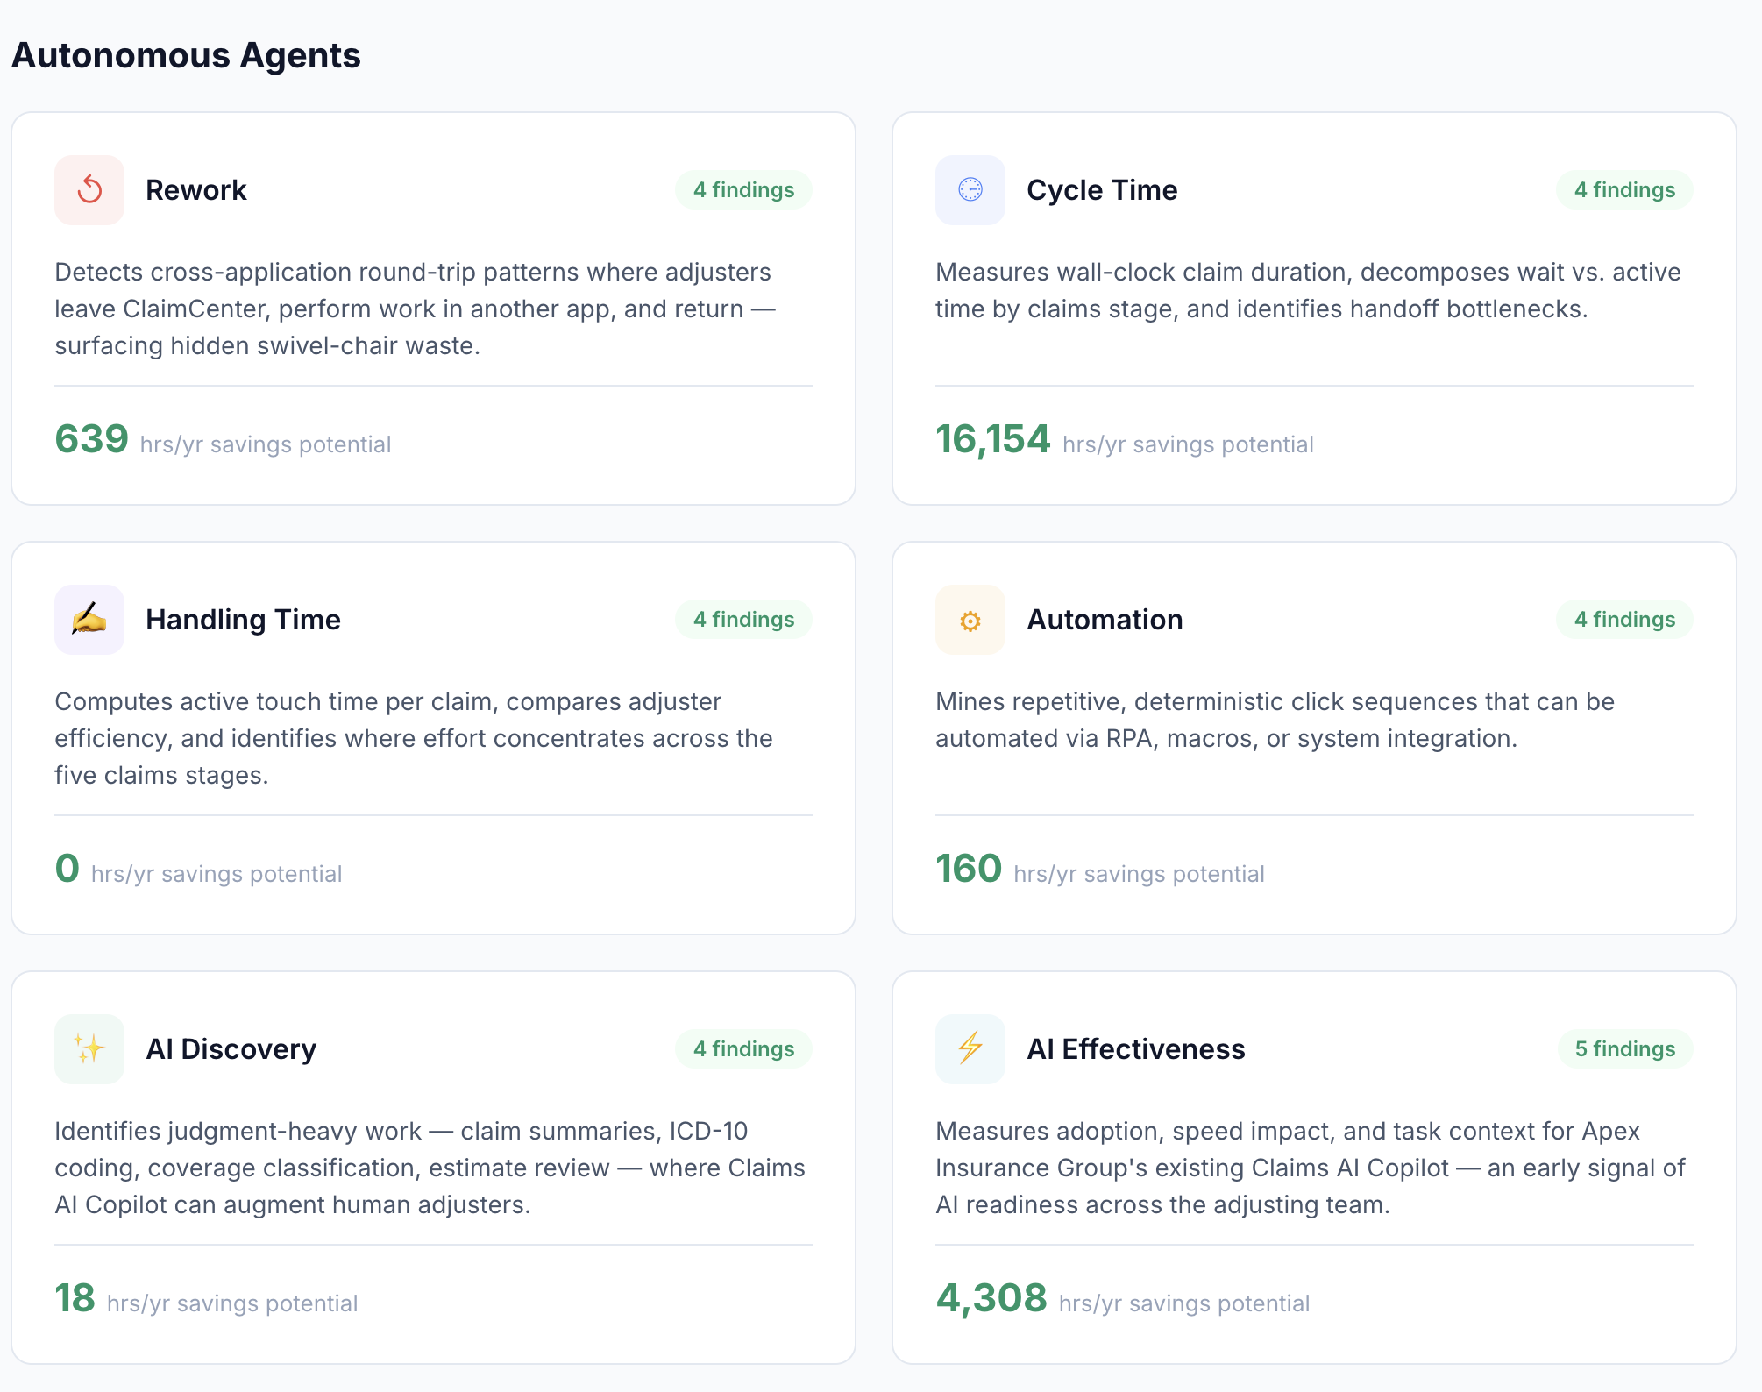Screen dimensions: 1762x1392
Task: Select the Rework agent's red refresh icon
Action: click(x=89, y=190)
